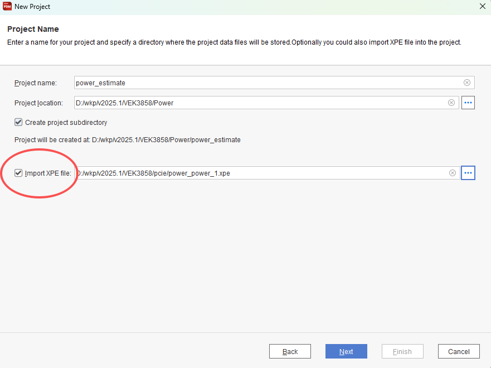Screen dimensions: 491x368
Task: Browse for an XPE file to import
Action: [x=468, y=173]
